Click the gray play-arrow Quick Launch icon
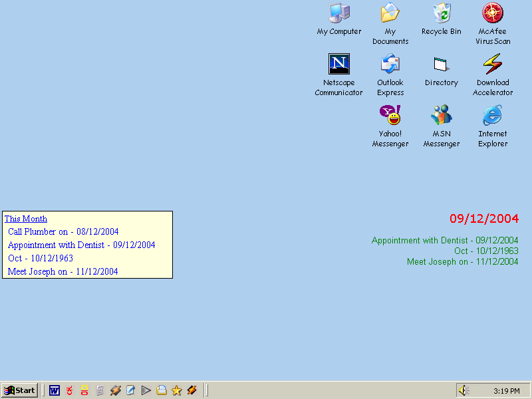The image size is (532, 399). click(146, 390)
